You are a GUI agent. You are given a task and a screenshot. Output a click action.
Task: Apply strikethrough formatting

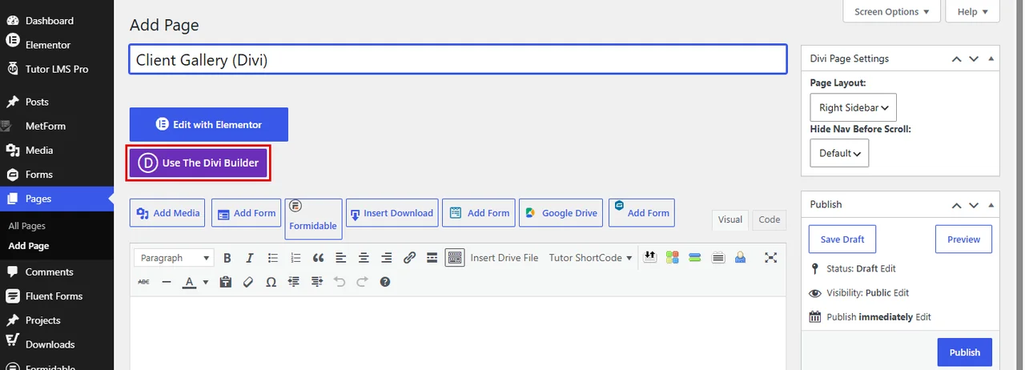coord(144,282)
